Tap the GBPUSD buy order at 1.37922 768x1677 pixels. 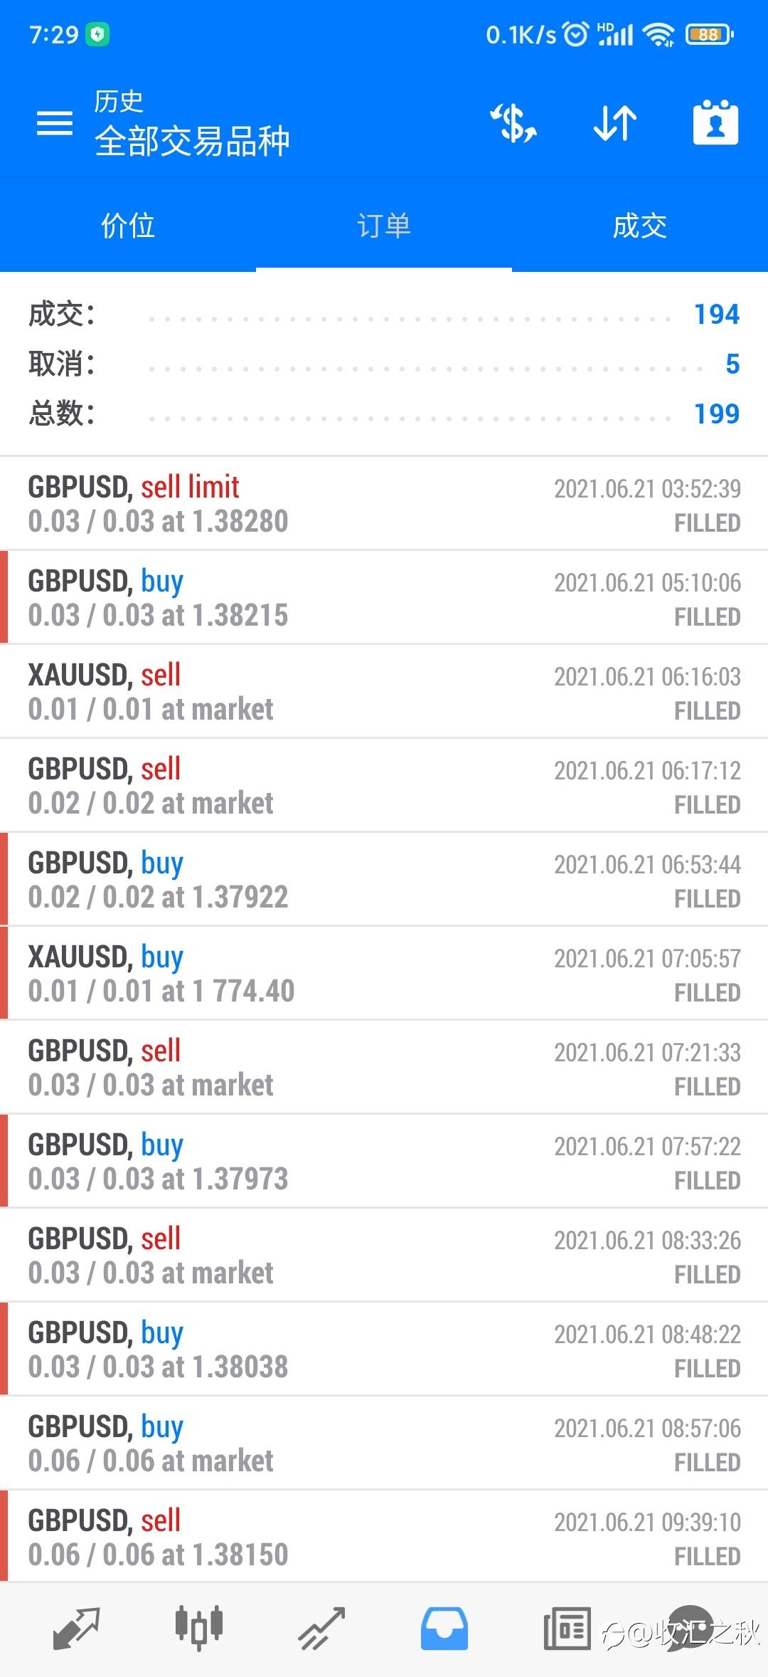coord(384,880)
